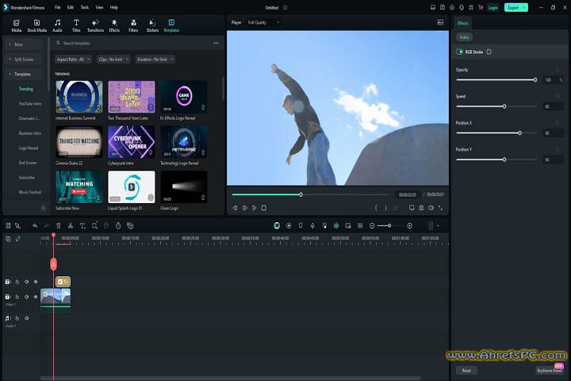Take a snapshot with the camera icon
The width and height of the screenshot is (571, 381).
421,208
